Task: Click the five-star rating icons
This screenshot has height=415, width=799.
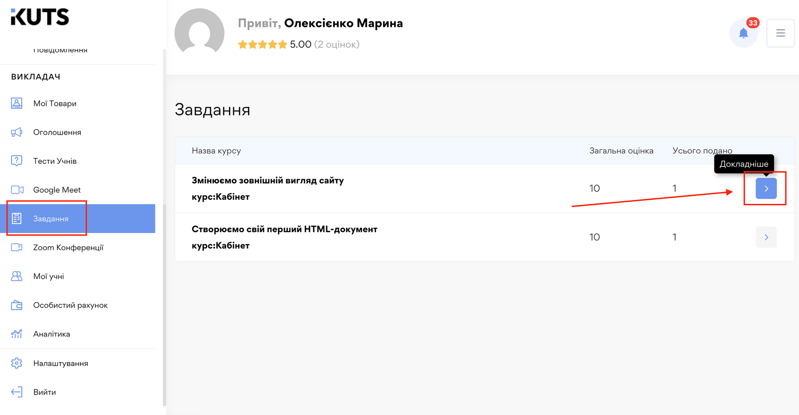Action: pos(263,44)
